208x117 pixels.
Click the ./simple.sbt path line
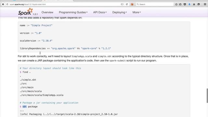[x=28, y=80]
